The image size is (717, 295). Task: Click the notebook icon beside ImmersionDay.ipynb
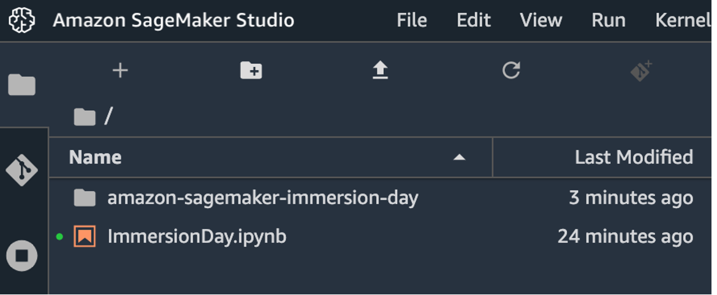coord(85,236)
